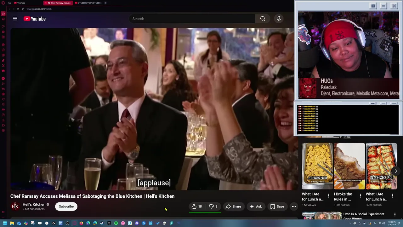Subscribe to Hell's Kitchen channel

66,207
